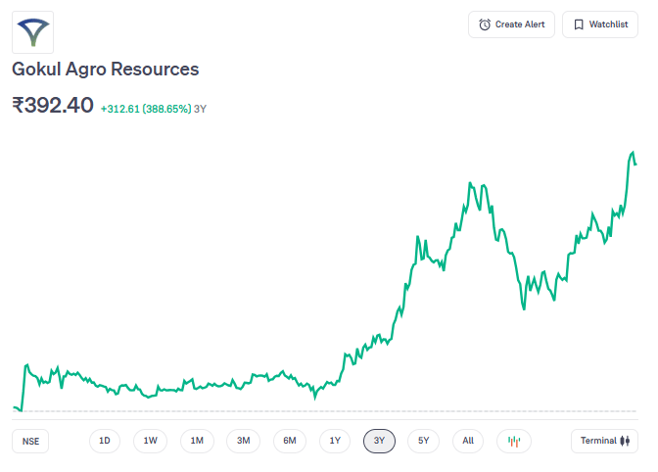Click the alarm clock icon in Create Alert
The image size is (658, 472).
tap(485, 24)
